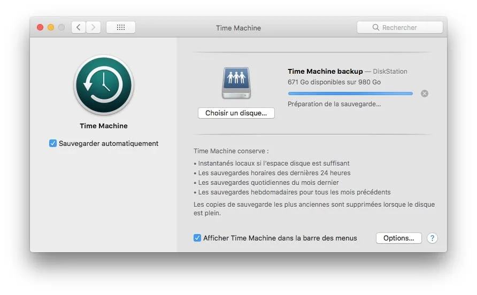Click the 671 Go disponibles sur 980 Go text
Image resolution: width=477 pixels, height=295 pixels.
point(334,82)
